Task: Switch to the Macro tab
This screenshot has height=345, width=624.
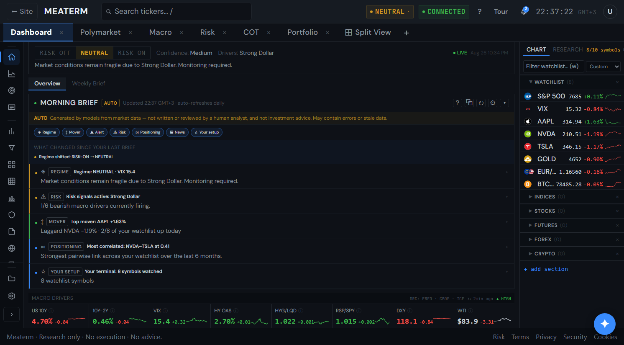Action: pyautogui.click(x=161, y=32)
